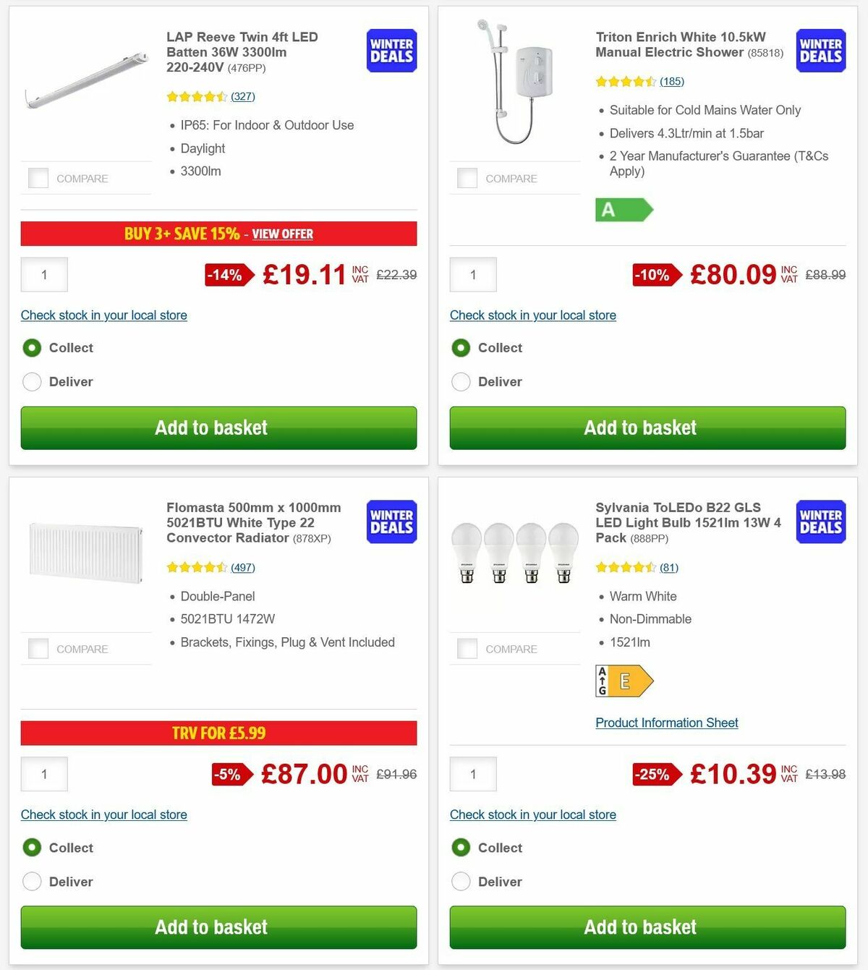Click the E energy rating label for the bulbs
Viewport: 868px width, 970px height.
(x=624, y=681)
